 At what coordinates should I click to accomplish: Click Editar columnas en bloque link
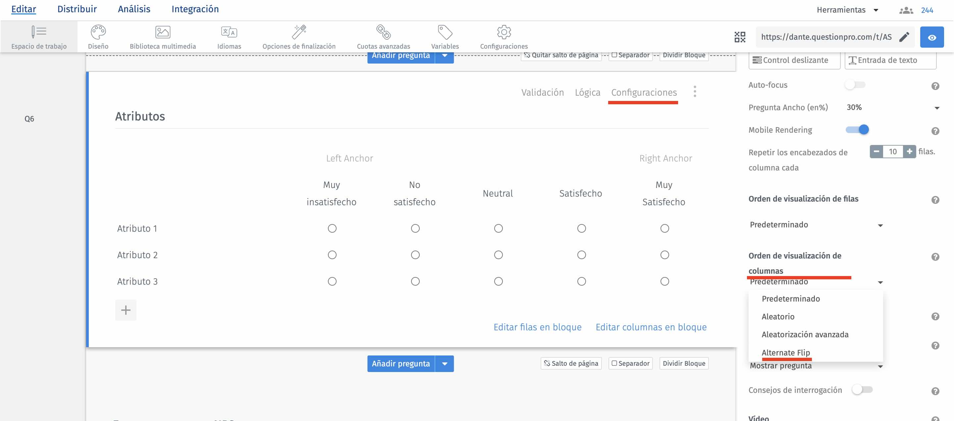tap(651, 327)
